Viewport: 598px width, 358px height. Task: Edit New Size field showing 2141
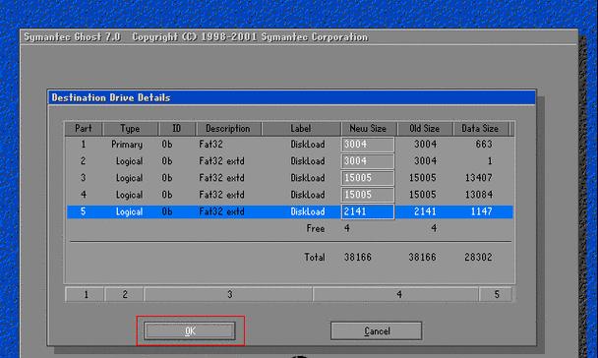(x=368, y=211)
